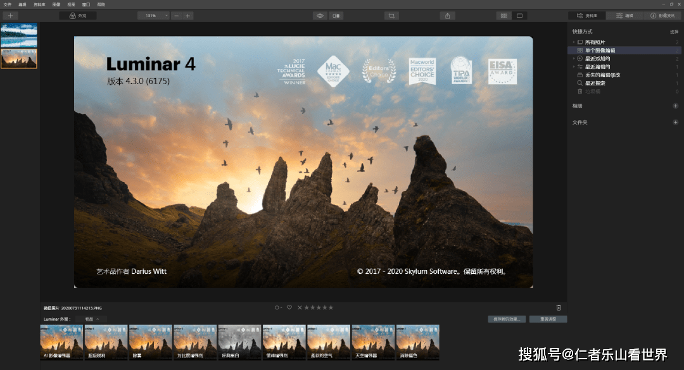Apply the 对比度增强剂 look
Image resolution: width=684 pixels, height=370 pixels.
coord(195,342)
